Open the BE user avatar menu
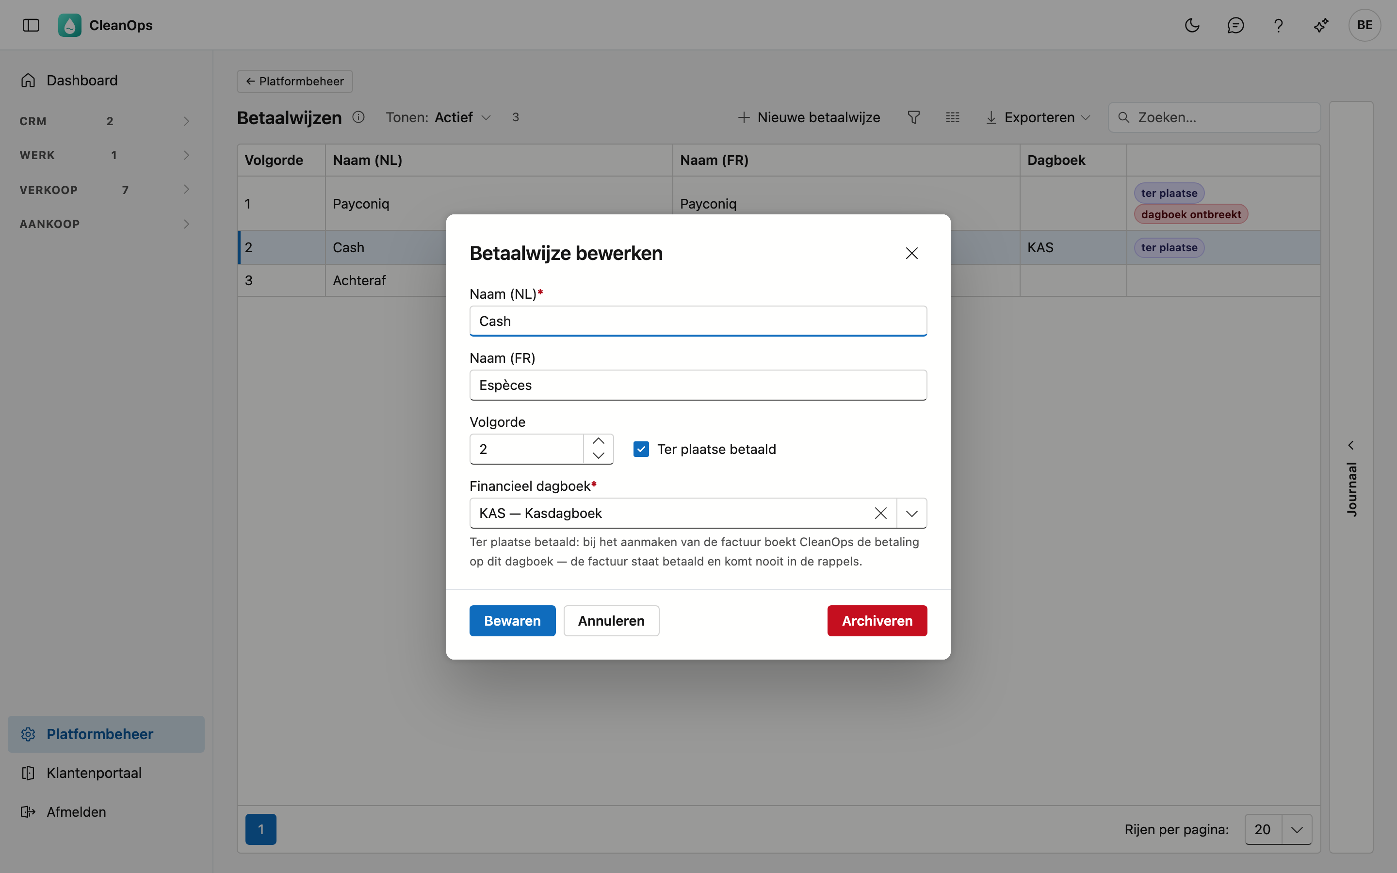The height and width of the screenshot is (873, 1397). [1365, 25]
